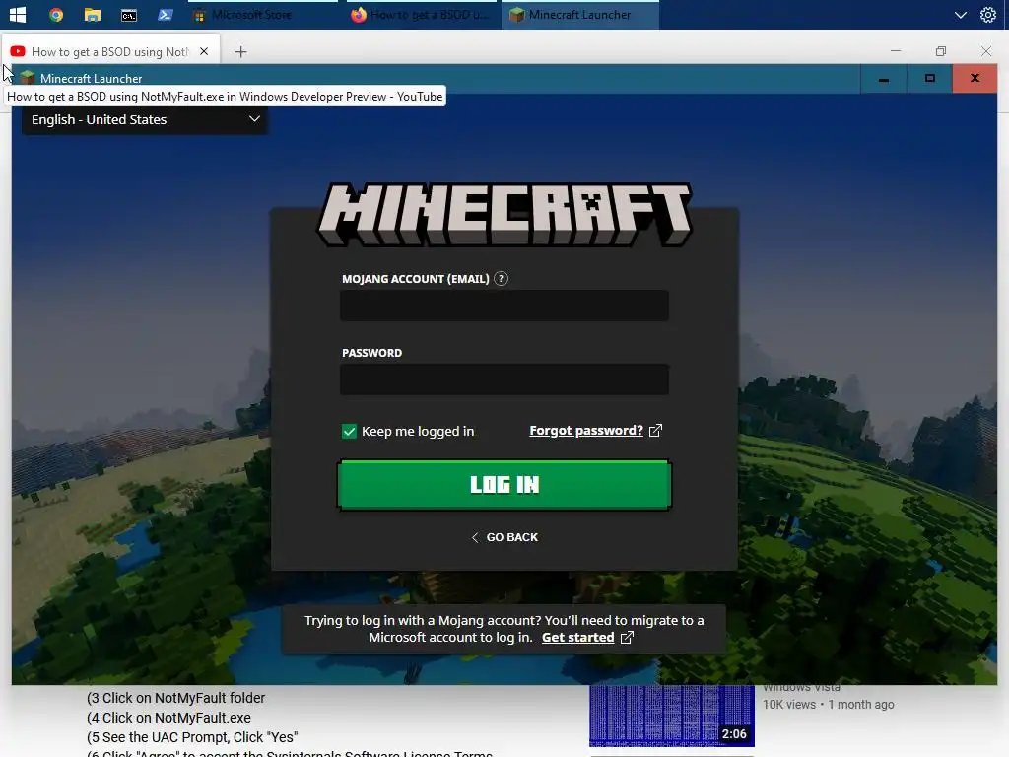Open the Windows Start menu
Viewport: 1009px width, 757px height.
coord(18,14)
